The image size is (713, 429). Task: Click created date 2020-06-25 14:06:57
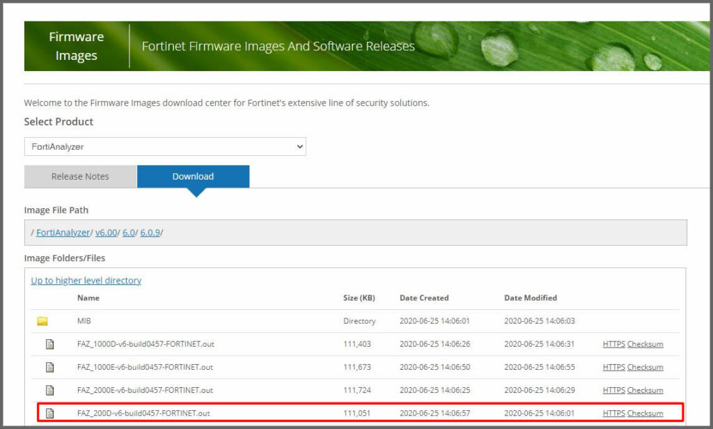(x=434, y=413)
